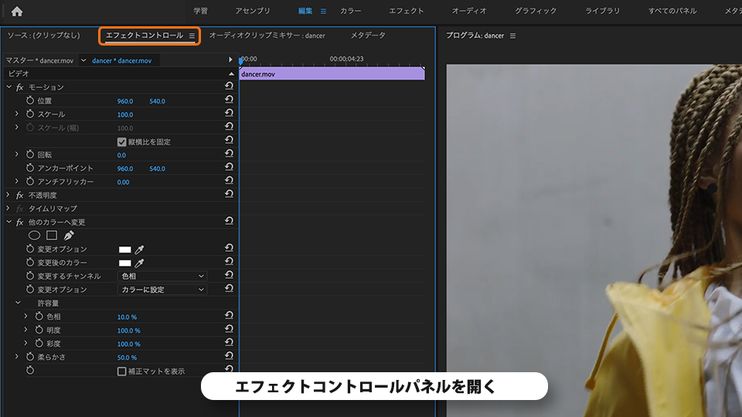Reset the 変更するチャンネル setting

[229, 275]
